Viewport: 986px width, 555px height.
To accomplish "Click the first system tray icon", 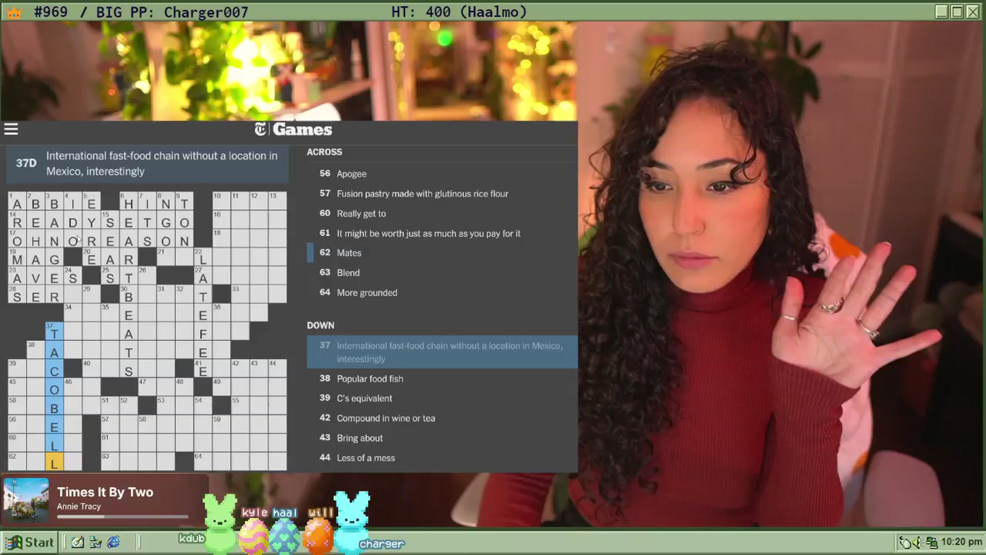I will click(x=905, y=542).
